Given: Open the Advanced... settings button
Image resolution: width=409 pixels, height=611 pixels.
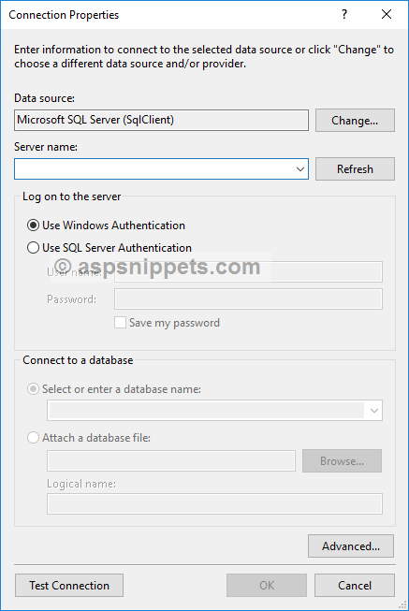Looking at the screenshot, I should tap(351, 546).
